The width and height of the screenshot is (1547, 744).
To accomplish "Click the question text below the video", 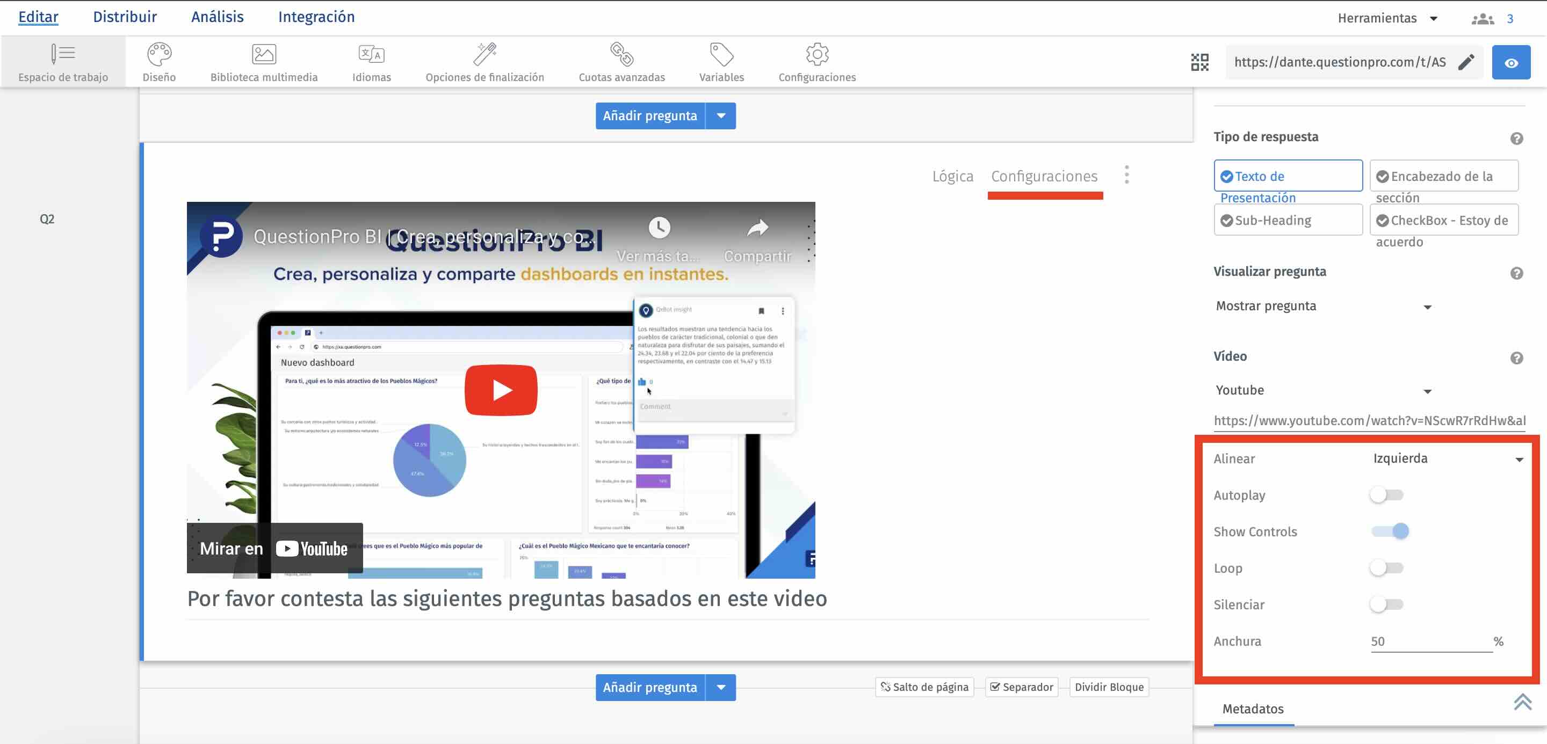I will [x=507, y=599].
